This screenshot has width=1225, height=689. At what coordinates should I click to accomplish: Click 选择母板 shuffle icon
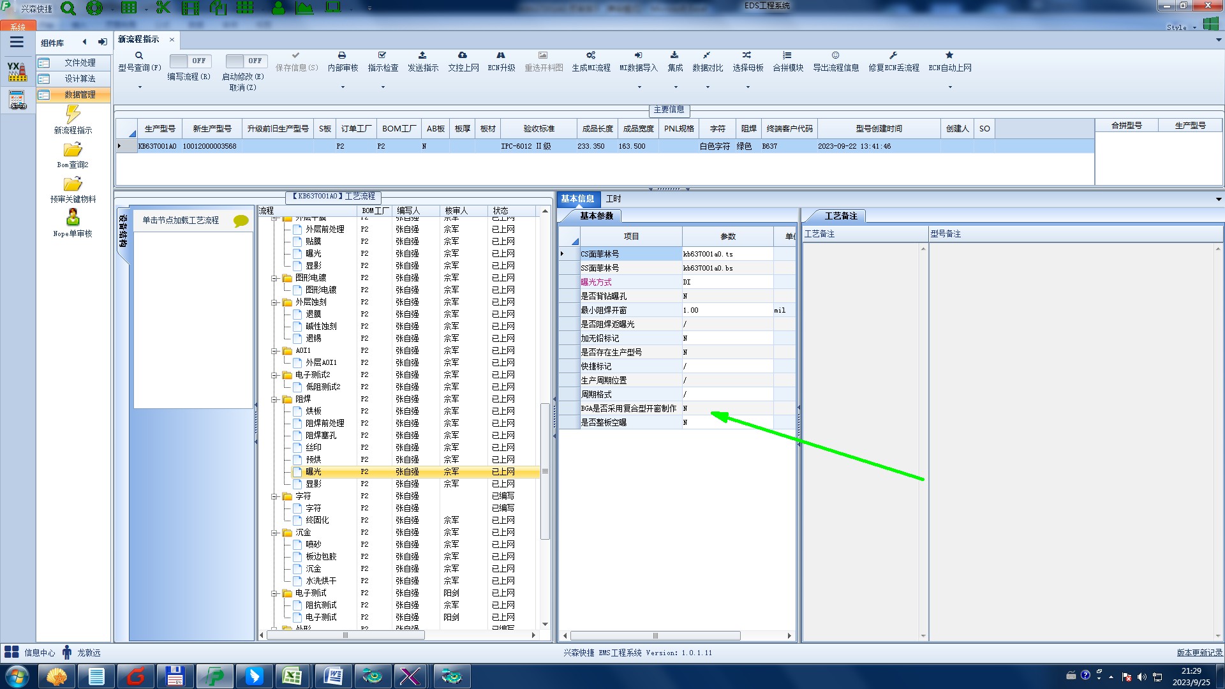click(x=747, y=56)
